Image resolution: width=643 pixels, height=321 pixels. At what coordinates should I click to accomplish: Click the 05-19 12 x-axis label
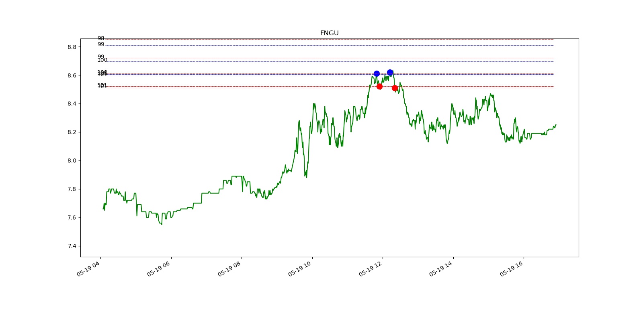click(371, 268)
